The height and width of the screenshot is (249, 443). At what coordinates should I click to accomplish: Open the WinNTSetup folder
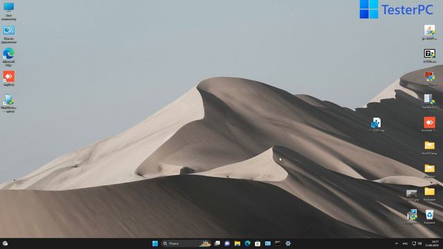429,147
